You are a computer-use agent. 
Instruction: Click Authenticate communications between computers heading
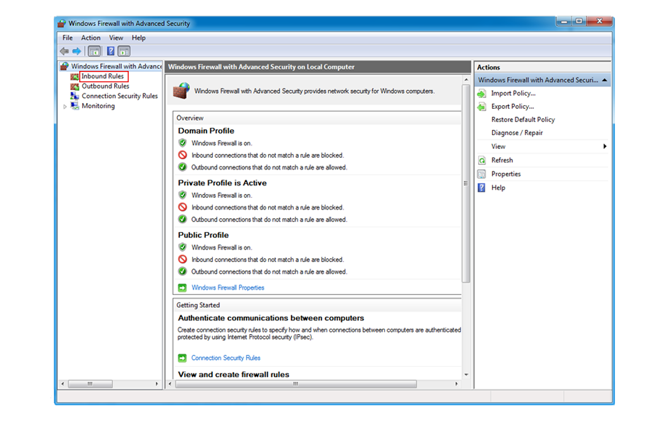coord(271,318)
